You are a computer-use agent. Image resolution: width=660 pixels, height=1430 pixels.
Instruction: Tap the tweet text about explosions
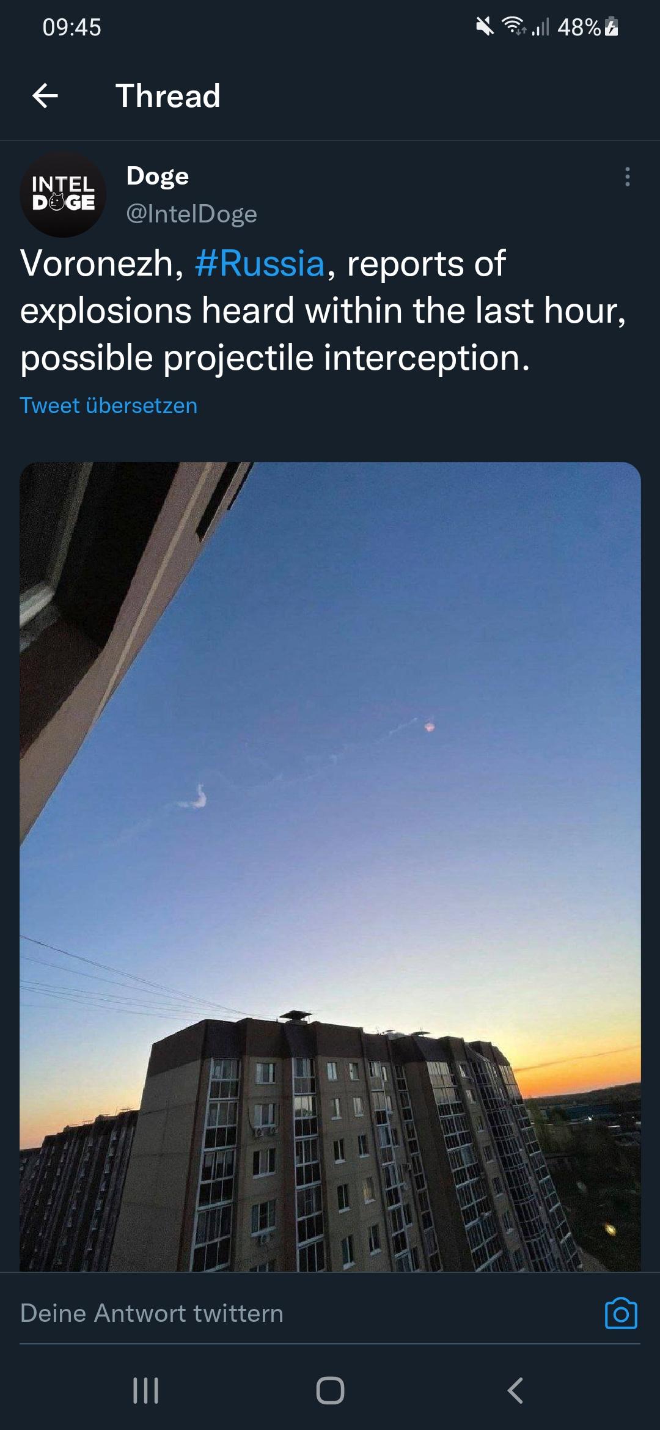click(324, 310)
